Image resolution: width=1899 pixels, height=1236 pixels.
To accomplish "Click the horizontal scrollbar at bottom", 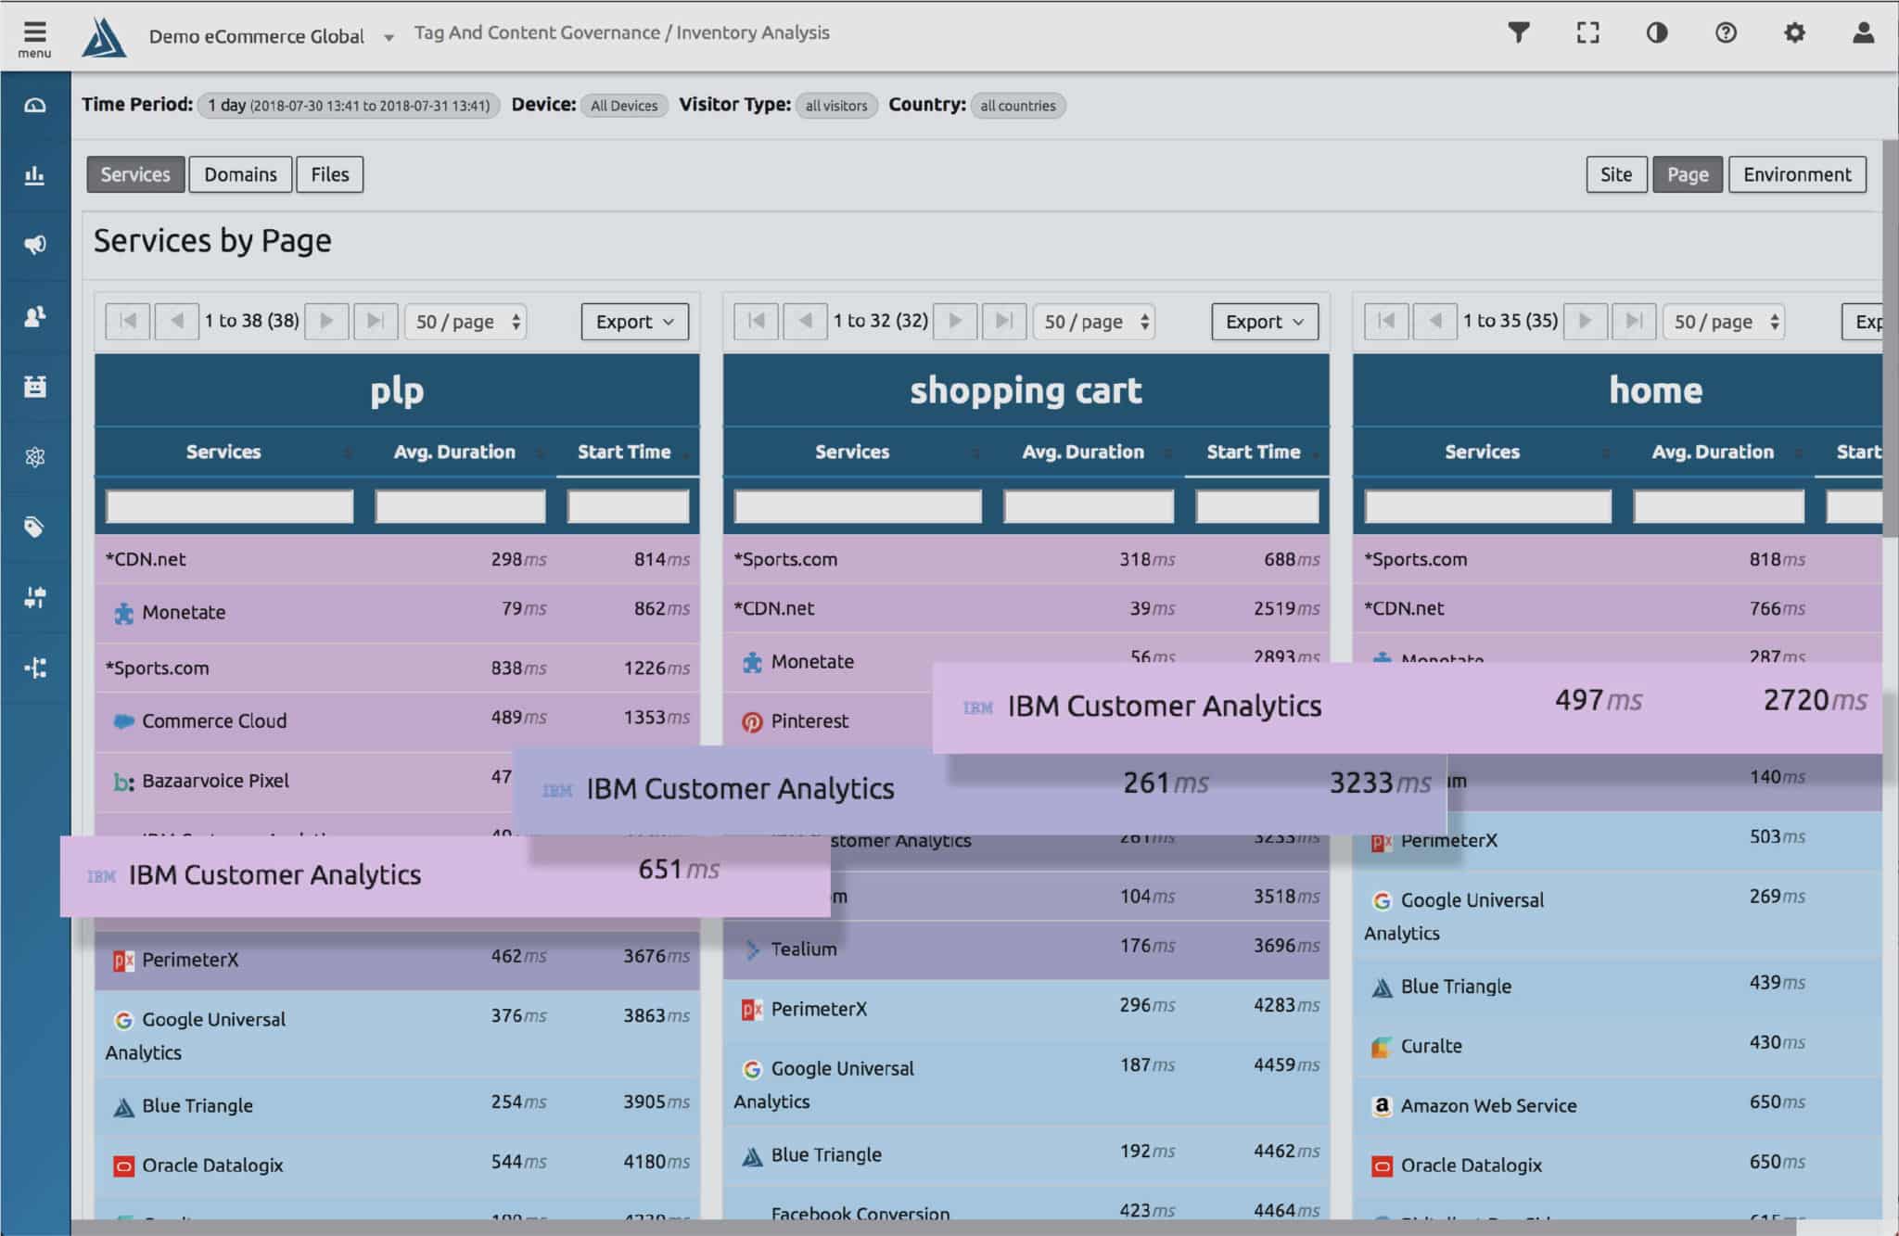I will pos(934,1228).
